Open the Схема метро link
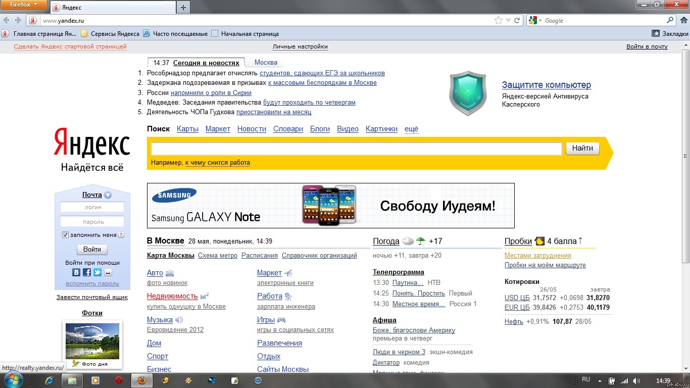The width and height of the screenshot is (690, 388). coord(218,256)
